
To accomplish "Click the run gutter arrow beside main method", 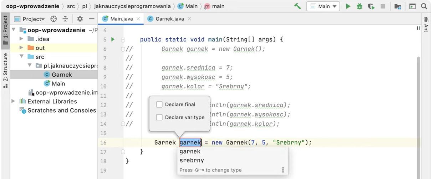I will (113, 39).
